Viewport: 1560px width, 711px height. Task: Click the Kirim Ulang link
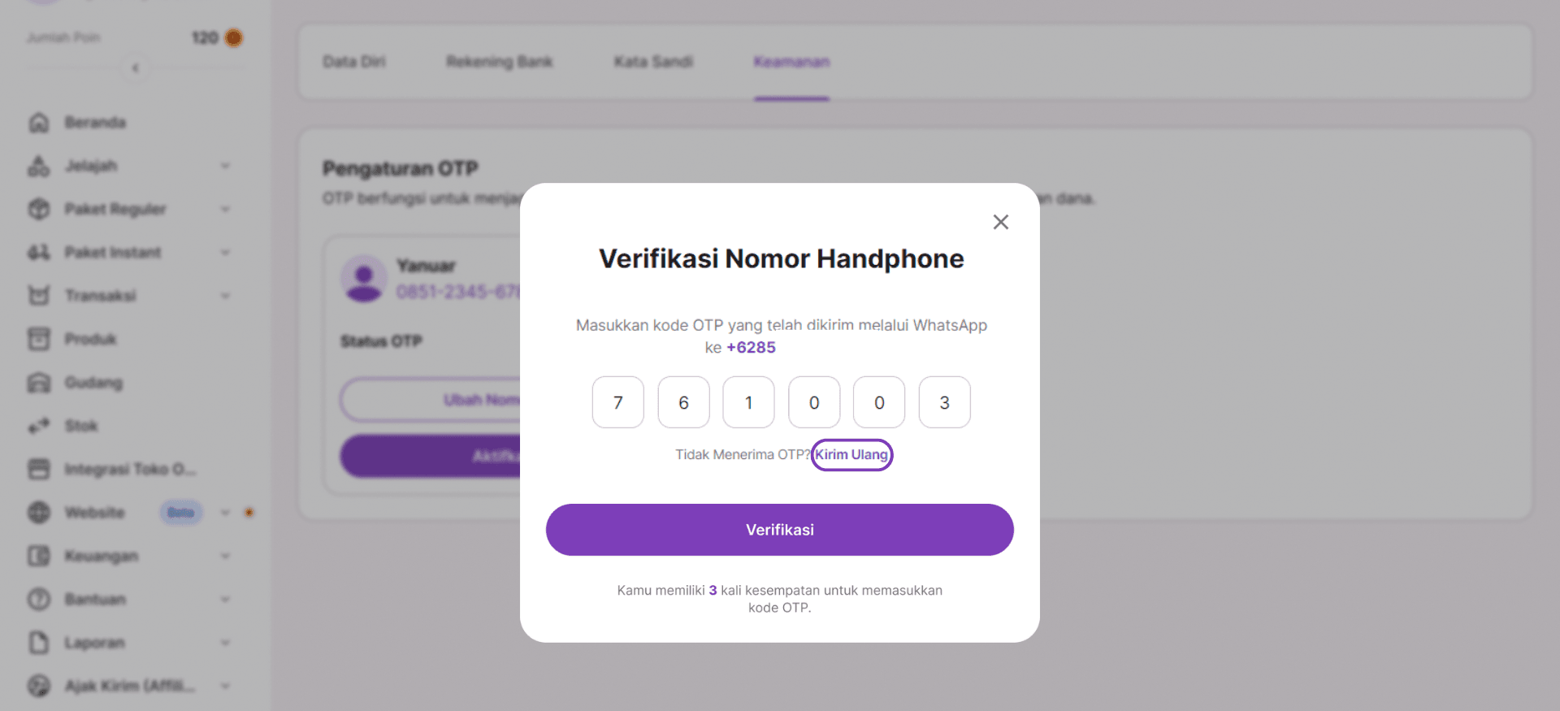coord(851,455)
